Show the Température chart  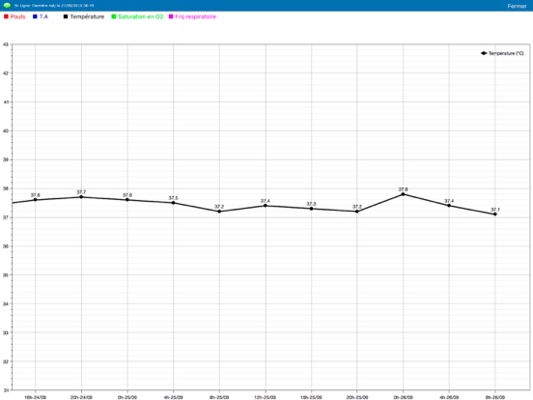pyautogui.click(x=87, y=16)
